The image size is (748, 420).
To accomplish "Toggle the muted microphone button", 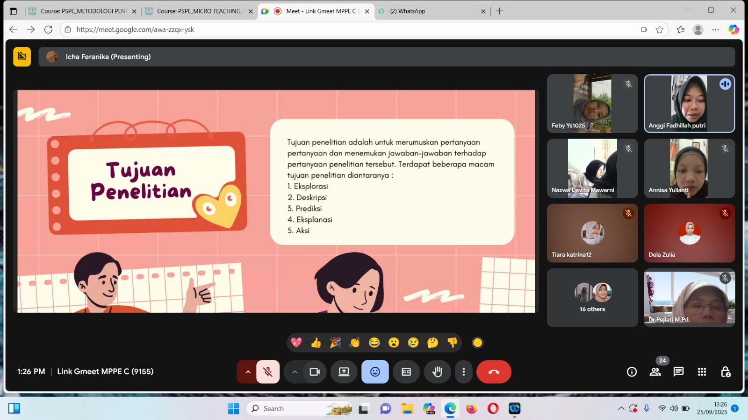I will coord(268,372).
